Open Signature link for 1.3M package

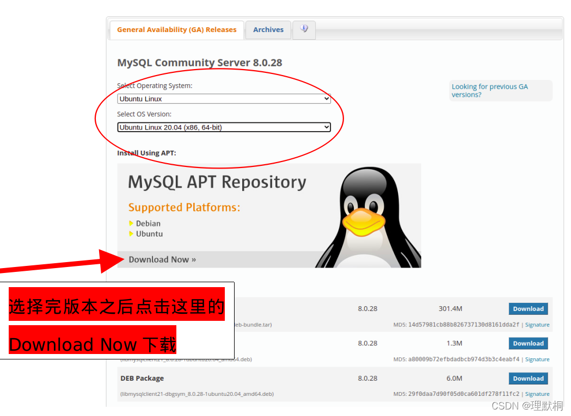537,359
